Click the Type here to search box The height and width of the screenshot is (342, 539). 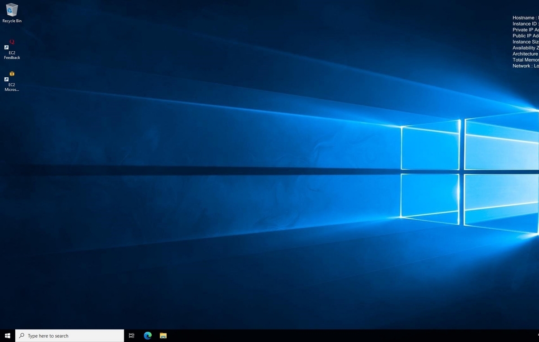click(x=70, y=336)
